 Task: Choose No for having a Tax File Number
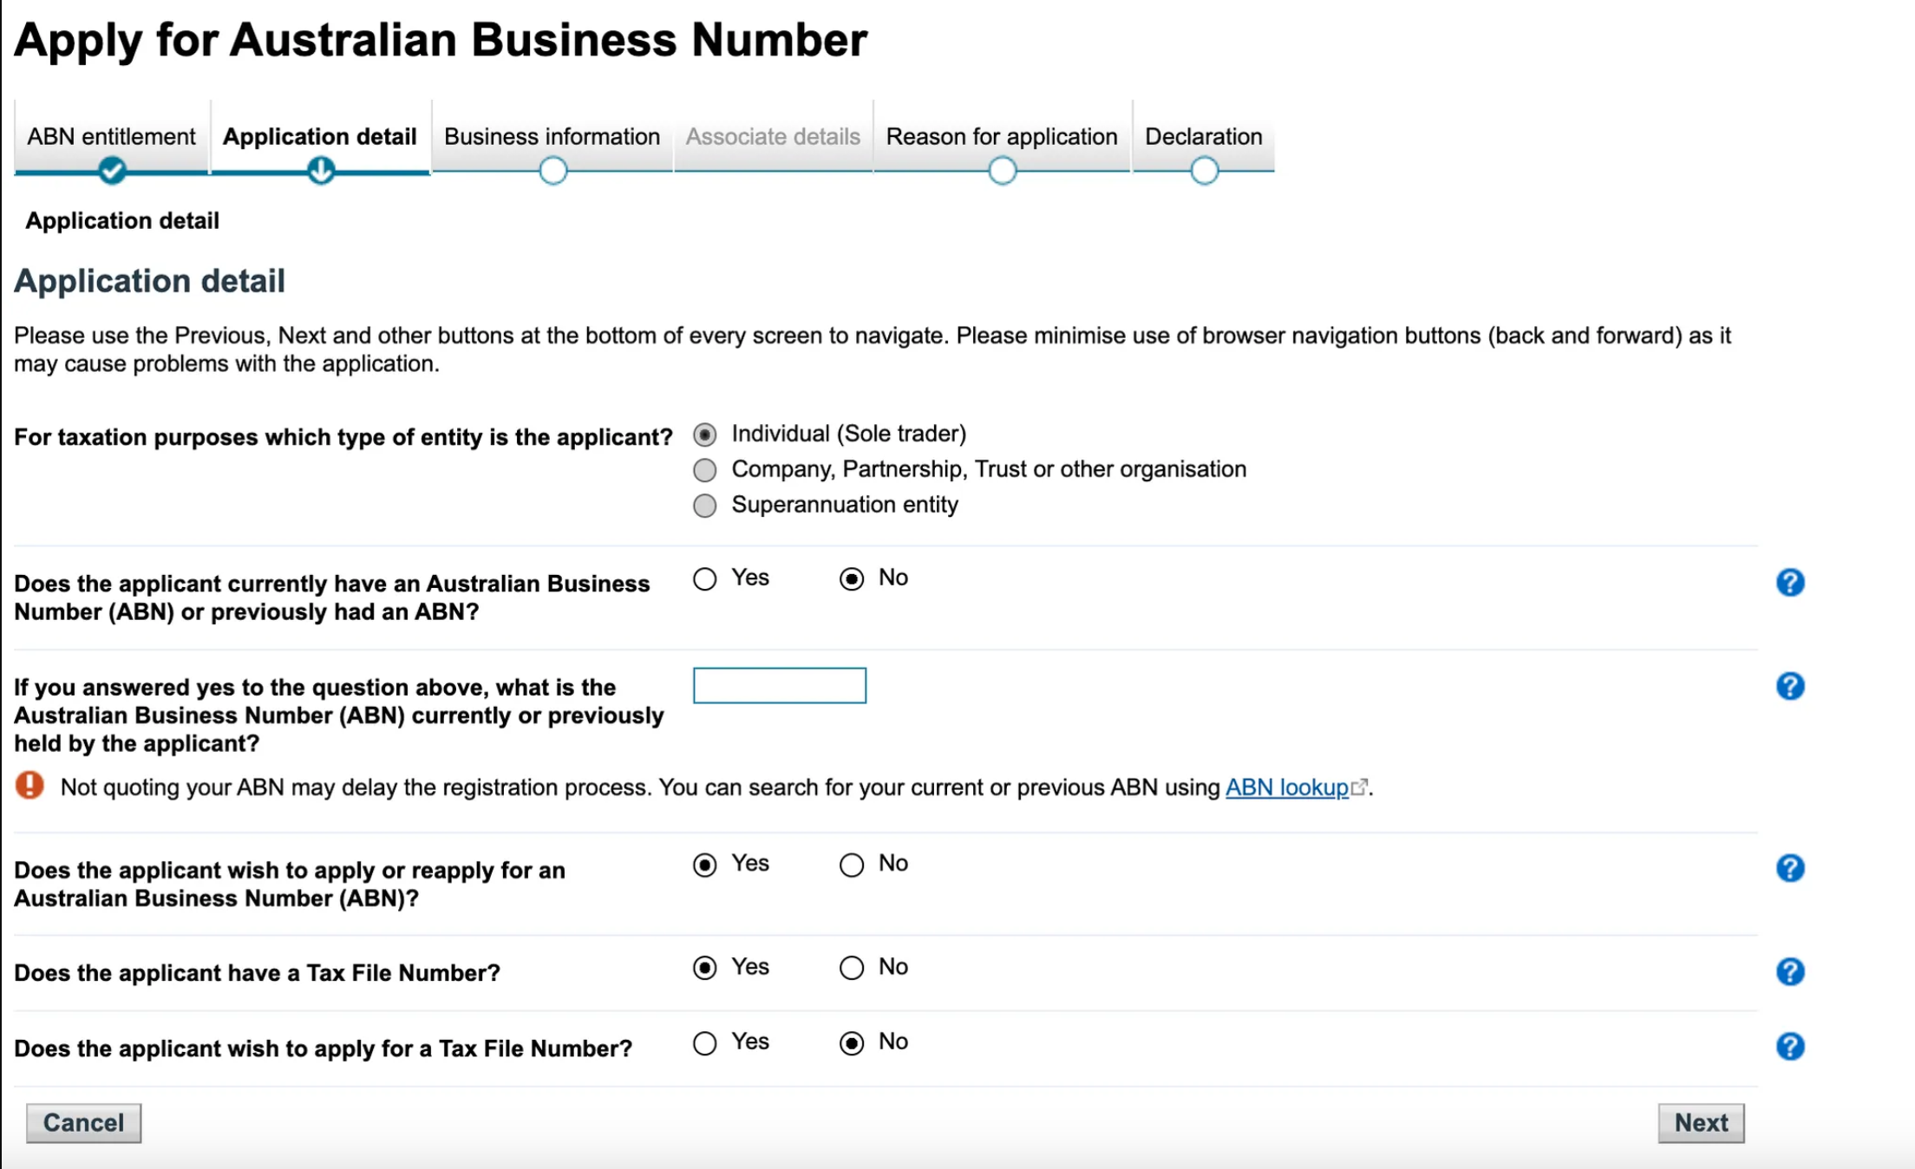pos(852,968)
